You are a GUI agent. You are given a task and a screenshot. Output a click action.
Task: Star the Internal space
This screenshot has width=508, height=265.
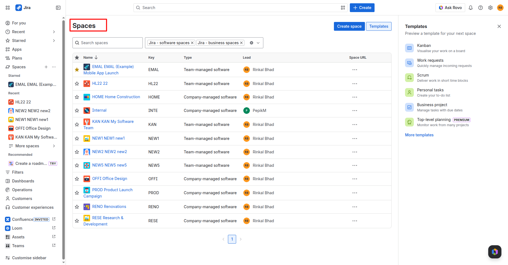tap(77, 111)
